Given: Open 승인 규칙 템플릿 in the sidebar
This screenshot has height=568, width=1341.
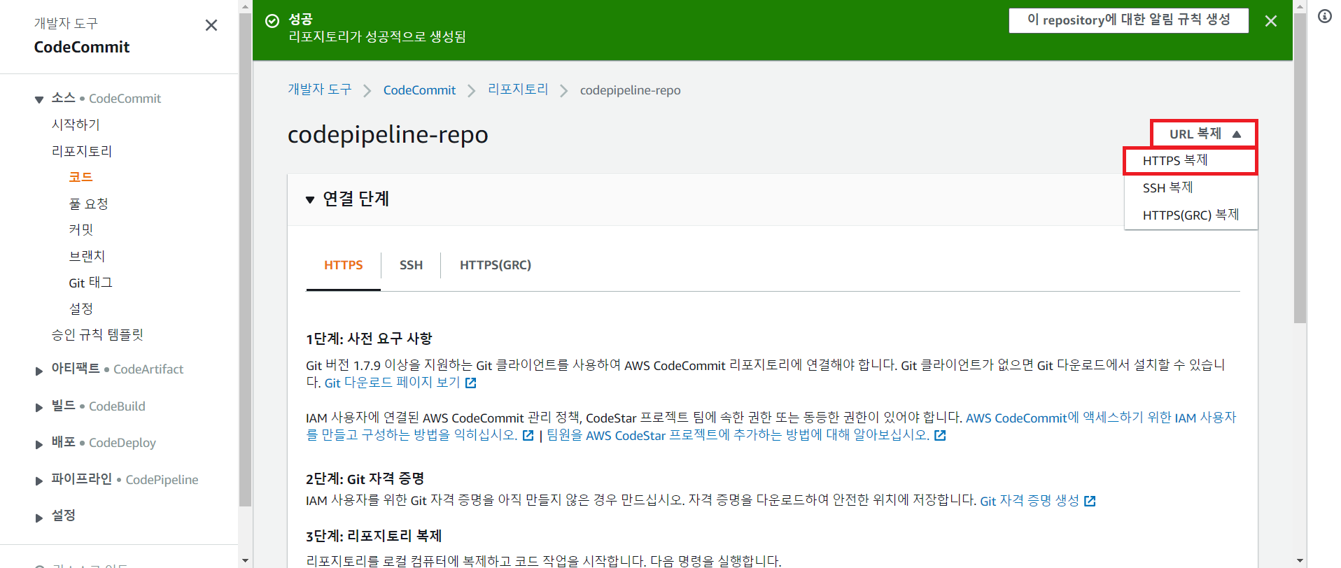Looking at the screenshot, I should tap(97, 334).
